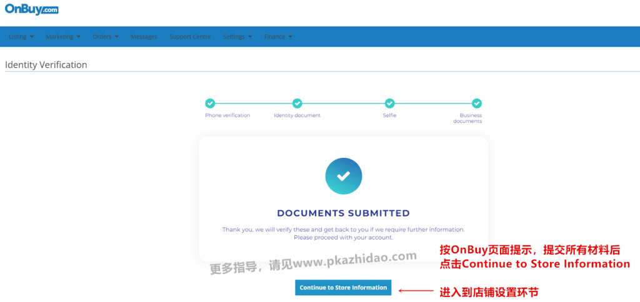Open the Marketing dropdown menu
The image size is (640, 302).
tap(63, 37)
